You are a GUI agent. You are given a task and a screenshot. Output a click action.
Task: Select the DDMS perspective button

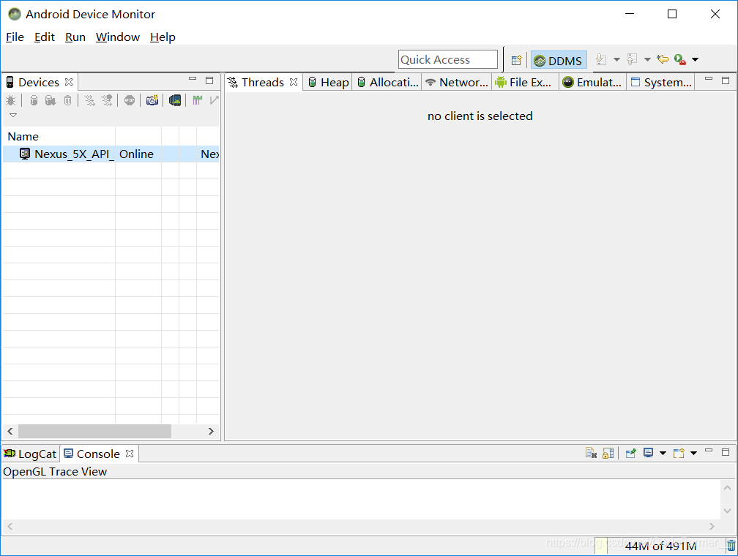[559, 60]
